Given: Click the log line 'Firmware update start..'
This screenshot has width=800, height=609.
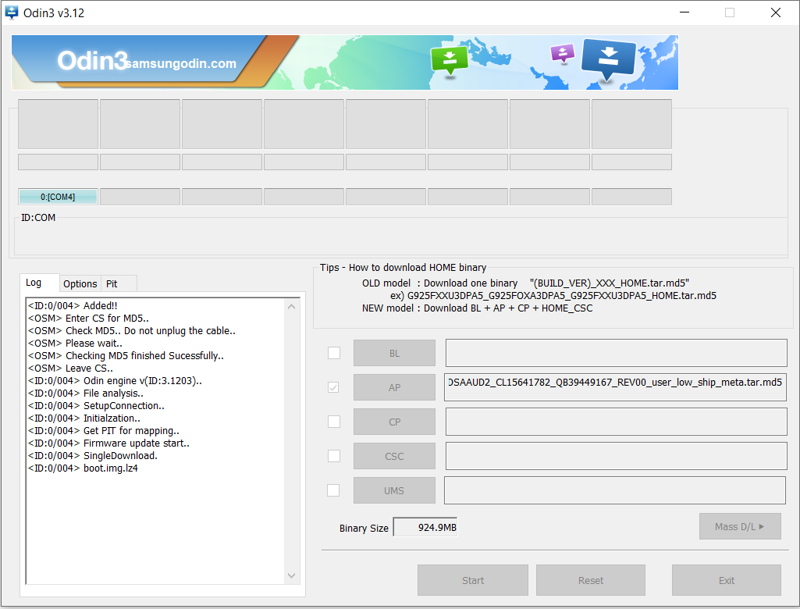Looking at the screenshot, I should (x=108, y=443).
